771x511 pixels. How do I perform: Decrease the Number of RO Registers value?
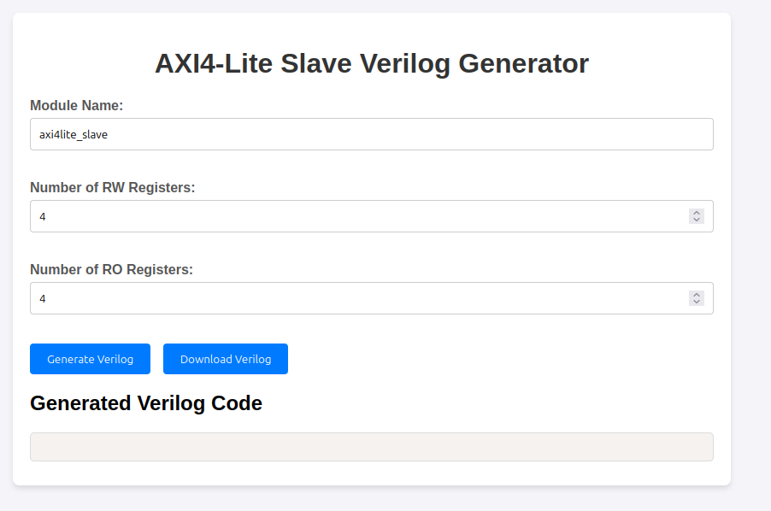[697, 302]
